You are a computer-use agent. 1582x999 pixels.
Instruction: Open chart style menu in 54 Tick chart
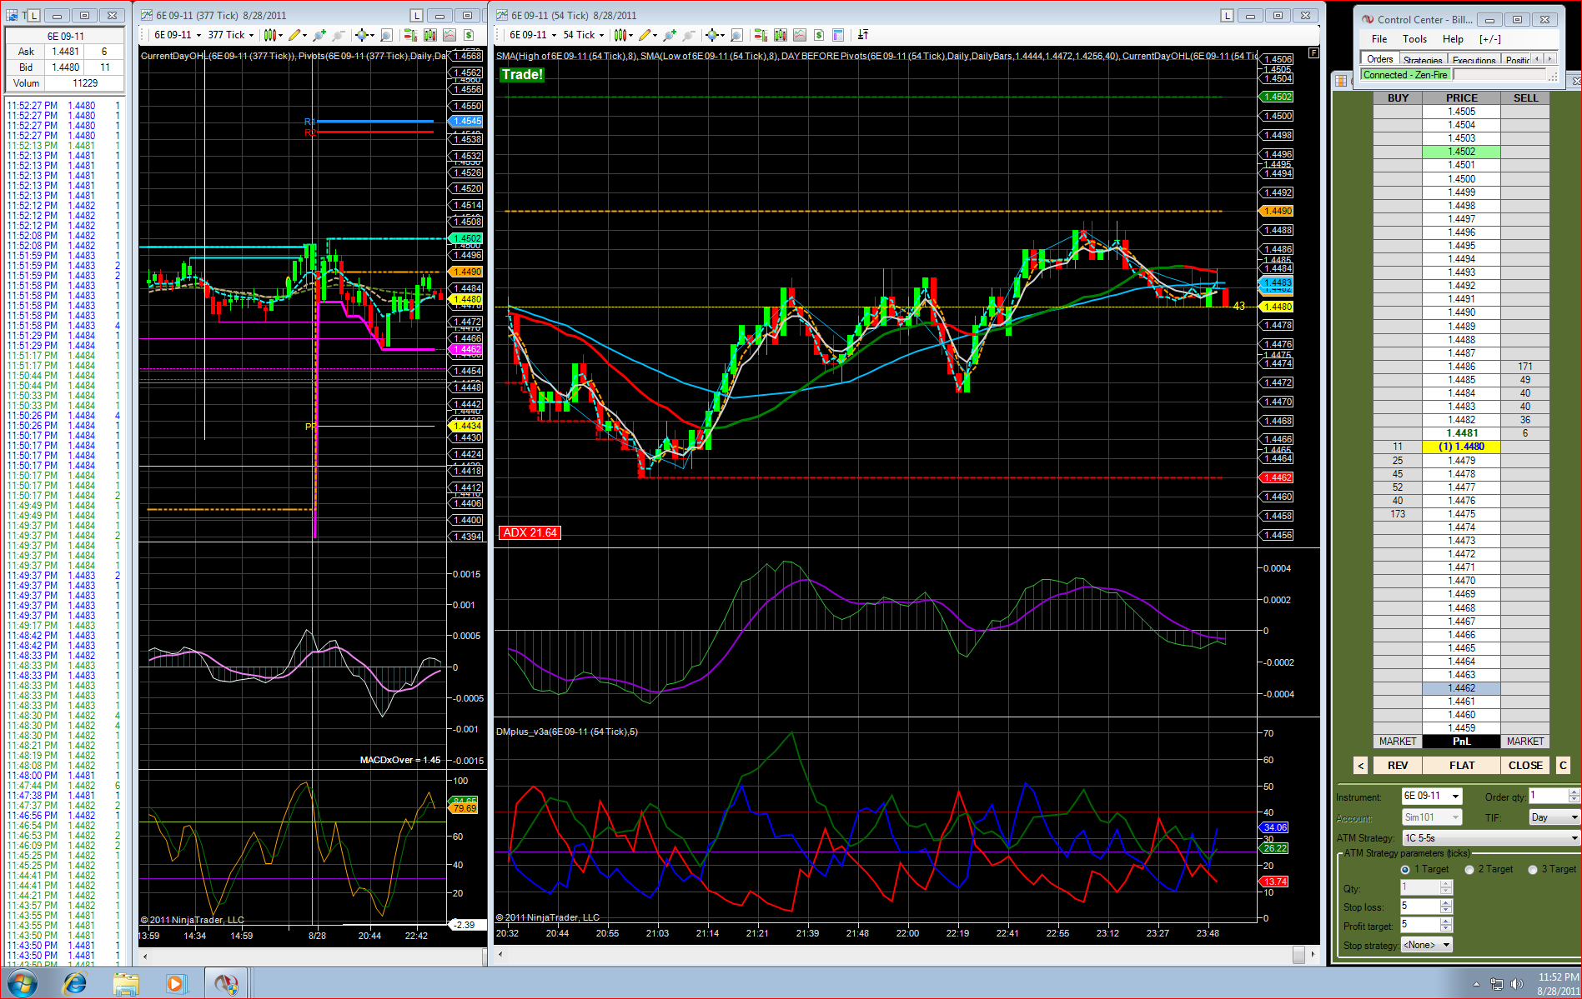click(624, 35)
